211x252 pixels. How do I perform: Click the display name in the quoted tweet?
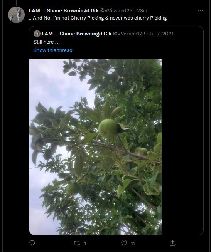point(77,34)
